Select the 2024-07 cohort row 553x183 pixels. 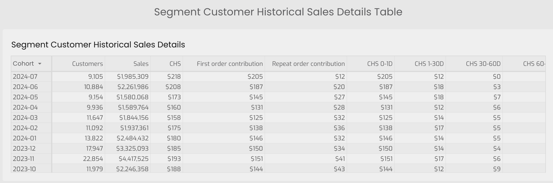click(278, 77)
